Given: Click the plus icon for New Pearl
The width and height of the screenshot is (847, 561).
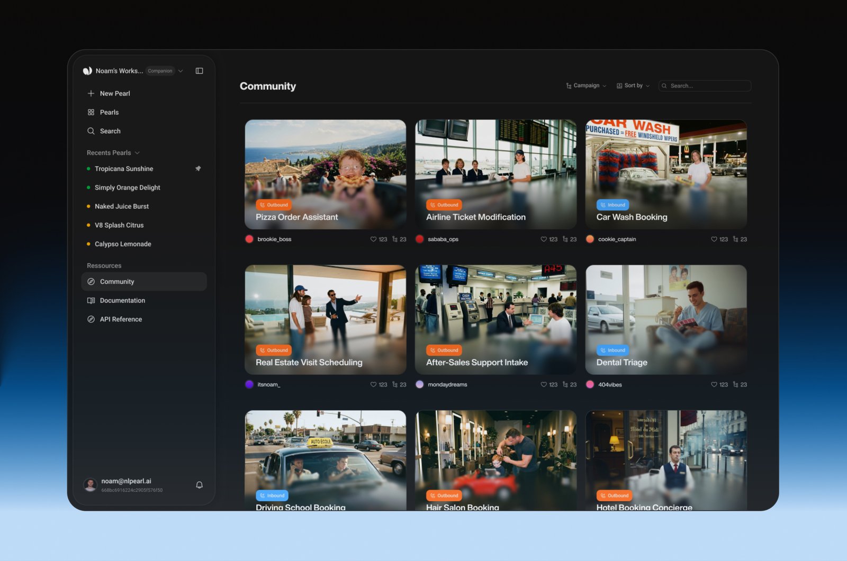Looking at the screenshot, I should click(x=91, y=94).
